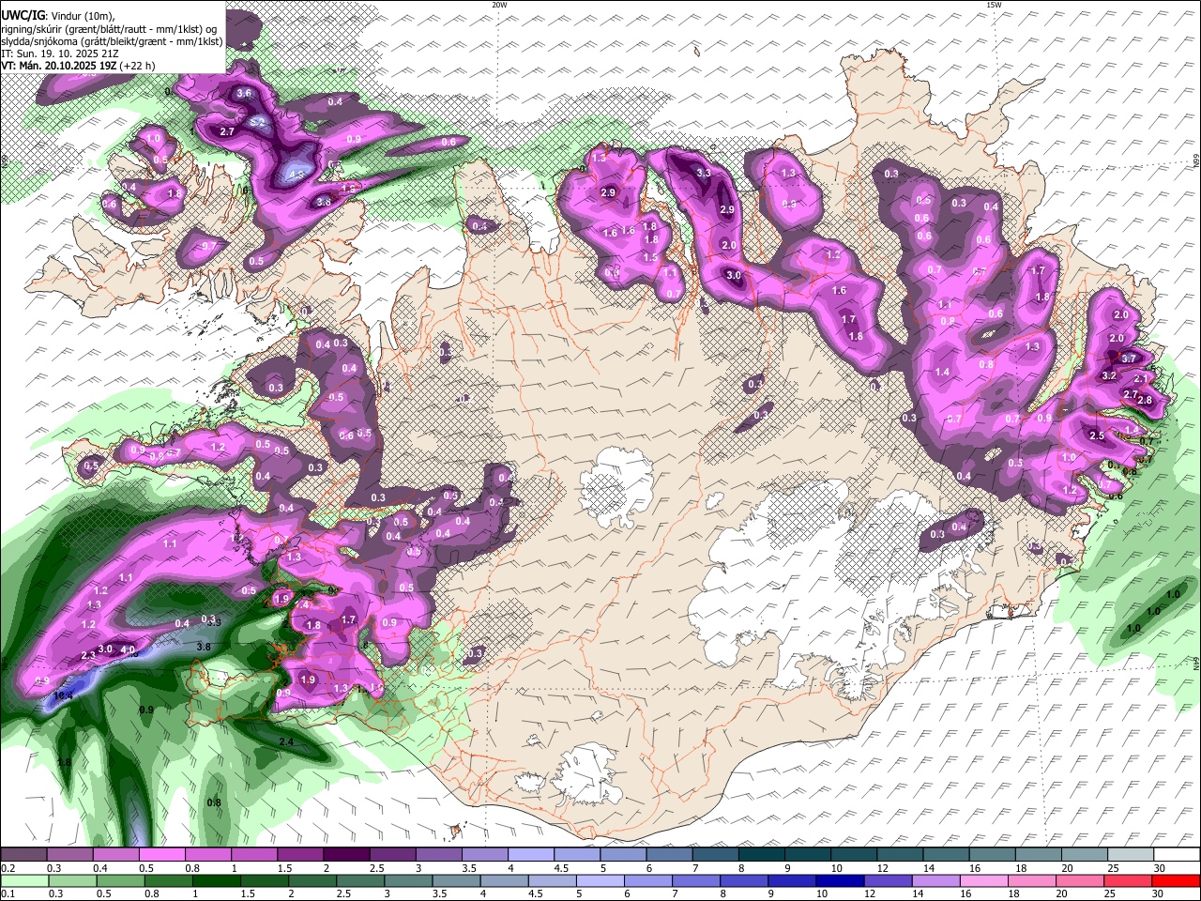Click the lavender swatch after 4 on upper scale
Image resolution: width=1201 pixels, height=901 pixels.
click(531, 855)
